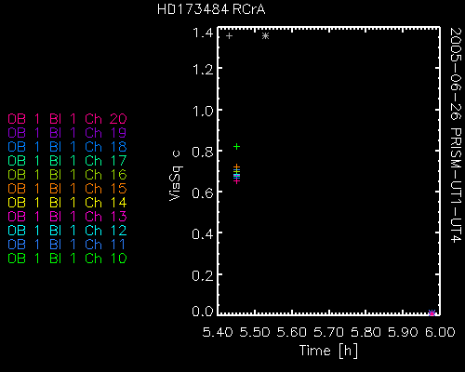Viewport: 465px width, 372px height.
Task: Click the VisSq c axis label
Action: coord(176,176)
